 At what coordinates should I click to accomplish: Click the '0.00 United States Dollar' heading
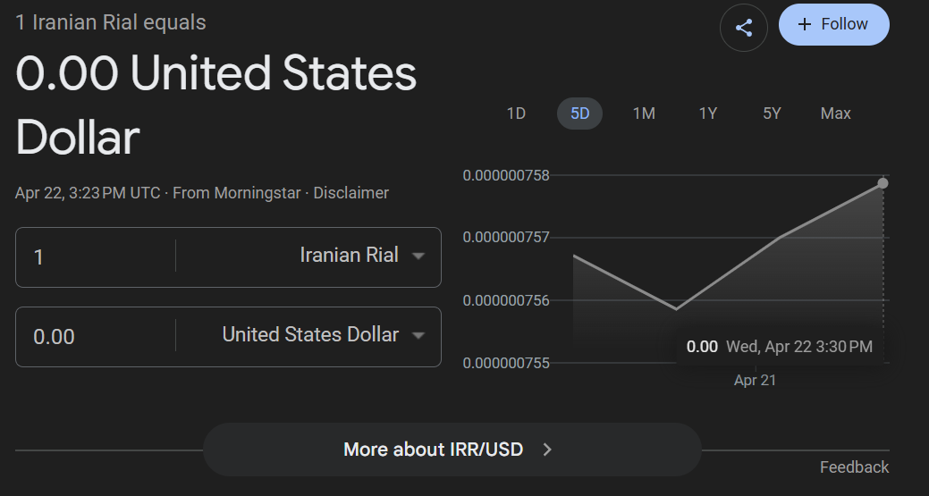[x=215, y=105]
